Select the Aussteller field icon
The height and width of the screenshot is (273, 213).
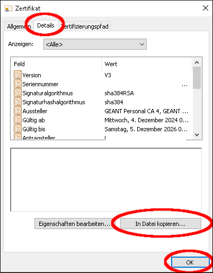point(17,111)
